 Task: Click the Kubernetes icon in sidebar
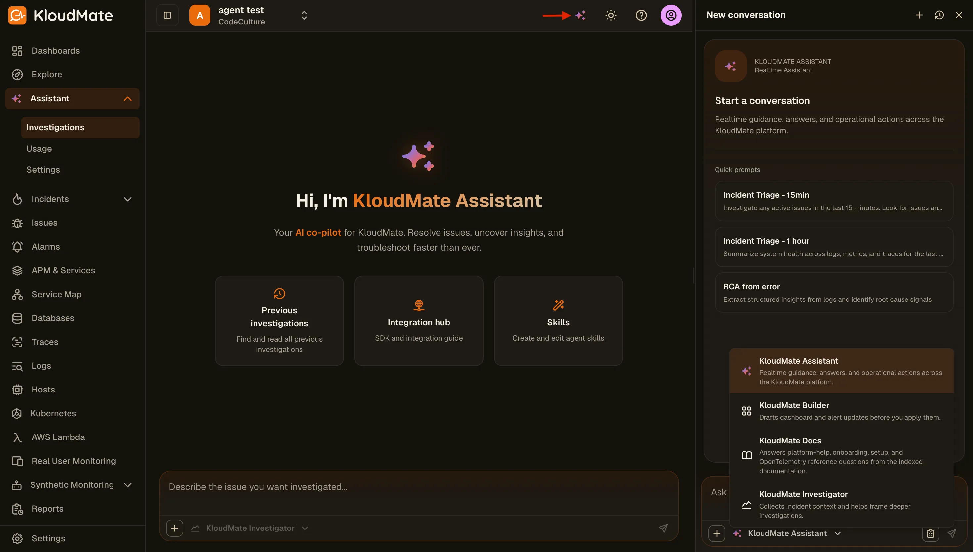tap(17, 414)
